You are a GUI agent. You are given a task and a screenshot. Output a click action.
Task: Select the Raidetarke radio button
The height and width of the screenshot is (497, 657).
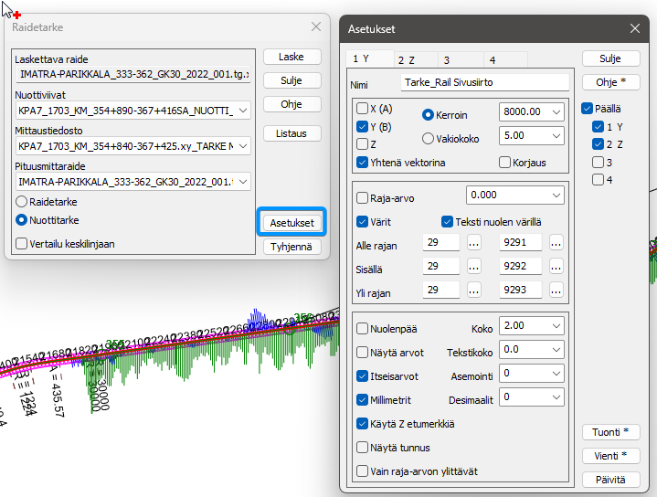tap(22, 202)
